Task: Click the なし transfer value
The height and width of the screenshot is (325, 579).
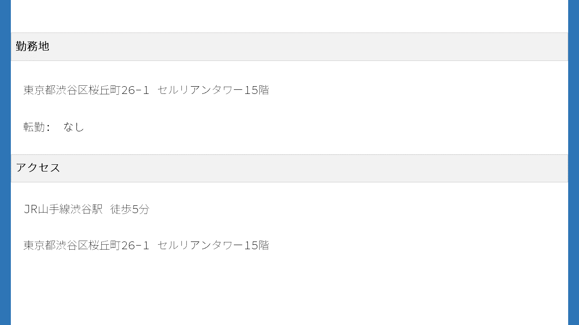Action: tap(74, 127)
